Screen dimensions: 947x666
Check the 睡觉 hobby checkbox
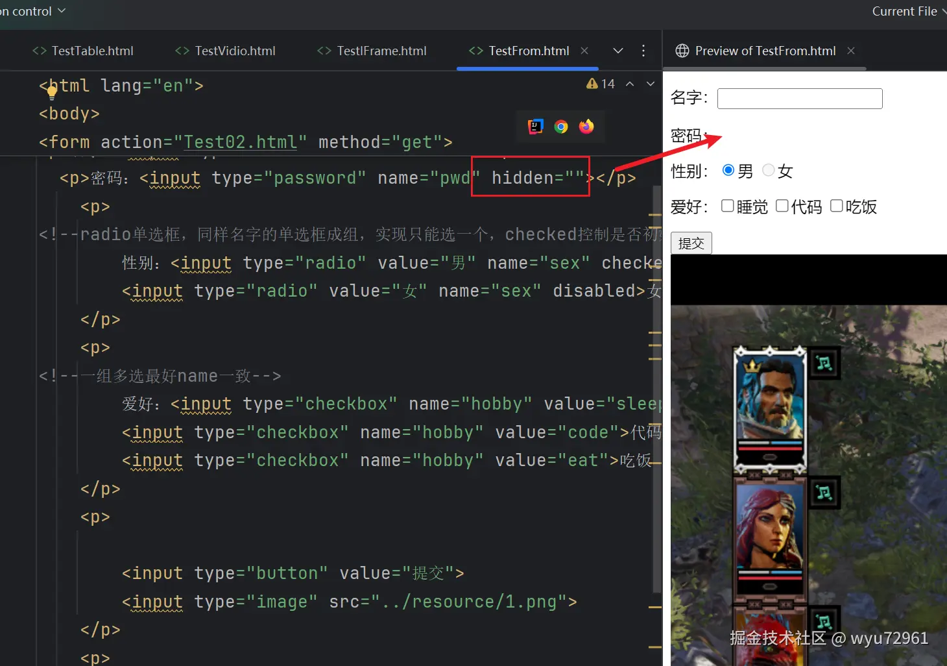(728, 206)
